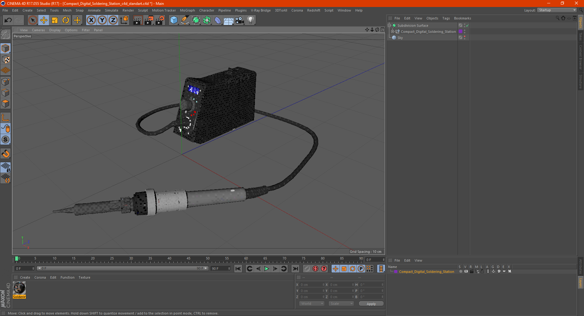Toggle X axis lock
This screenshot has height=316, width=584.
(91, 20)
